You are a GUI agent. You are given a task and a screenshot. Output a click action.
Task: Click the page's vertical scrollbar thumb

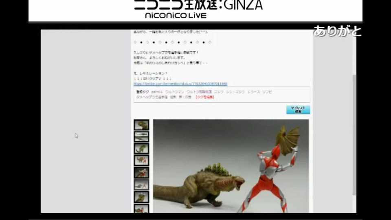pos(354,135)
